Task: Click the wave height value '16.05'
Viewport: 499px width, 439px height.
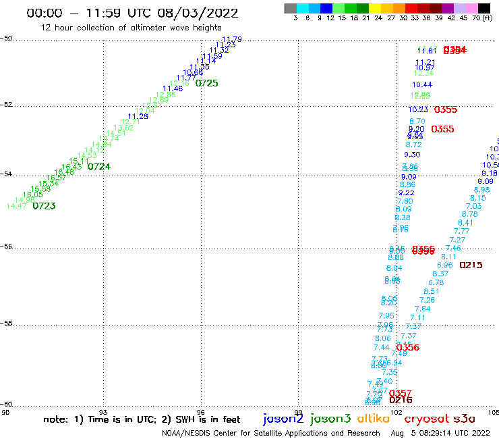Action: (x=33, y=195)
